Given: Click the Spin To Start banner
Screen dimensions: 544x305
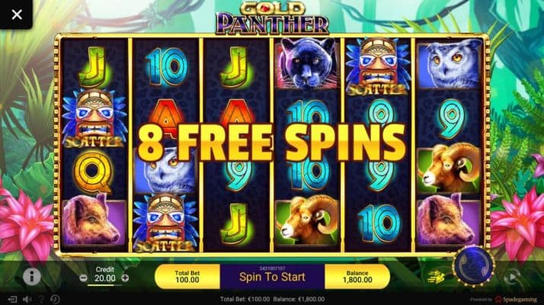Looking at the screenshot, I should coord(272,277).
